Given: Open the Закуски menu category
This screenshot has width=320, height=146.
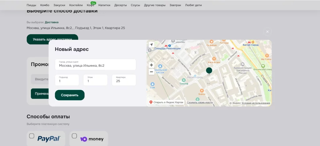Looking at the screenshot, I should [x=59, y=5].
